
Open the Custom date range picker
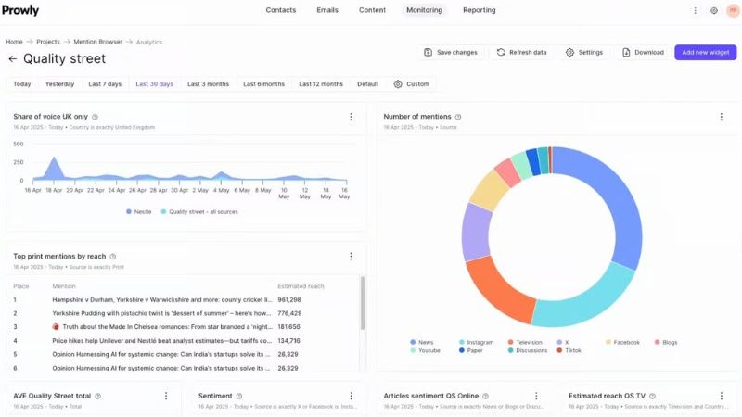411,84
